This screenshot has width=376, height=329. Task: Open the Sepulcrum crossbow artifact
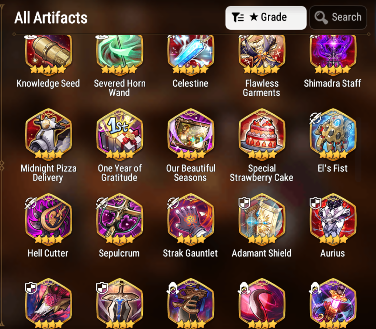pyautogui.click(x=120, y=219)
